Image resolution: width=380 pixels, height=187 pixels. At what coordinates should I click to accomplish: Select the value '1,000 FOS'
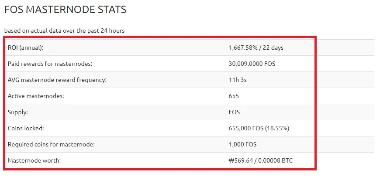242,144
